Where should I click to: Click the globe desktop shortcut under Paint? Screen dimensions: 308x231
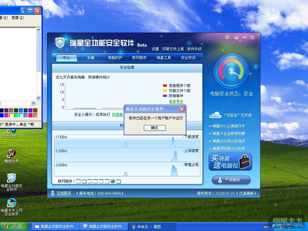point(12,133)
